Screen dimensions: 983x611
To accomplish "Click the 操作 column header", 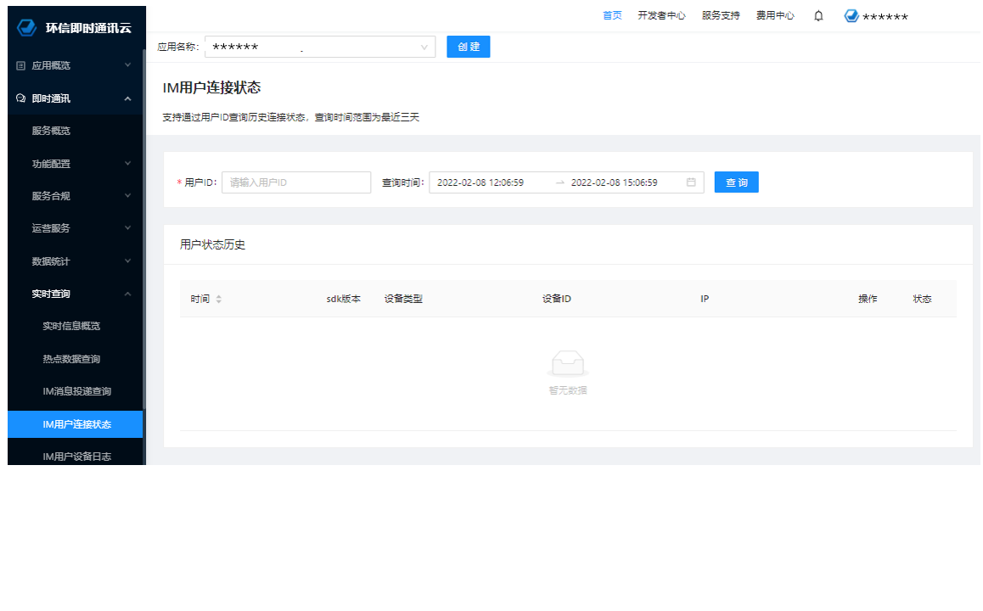I will (x=868, y=299).
